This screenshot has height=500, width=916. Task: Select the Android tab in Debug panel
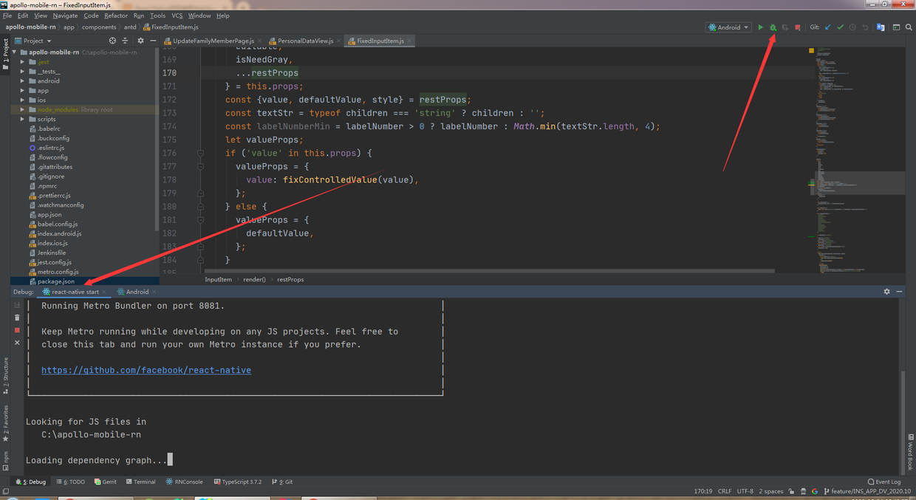[x=137, y=292]
